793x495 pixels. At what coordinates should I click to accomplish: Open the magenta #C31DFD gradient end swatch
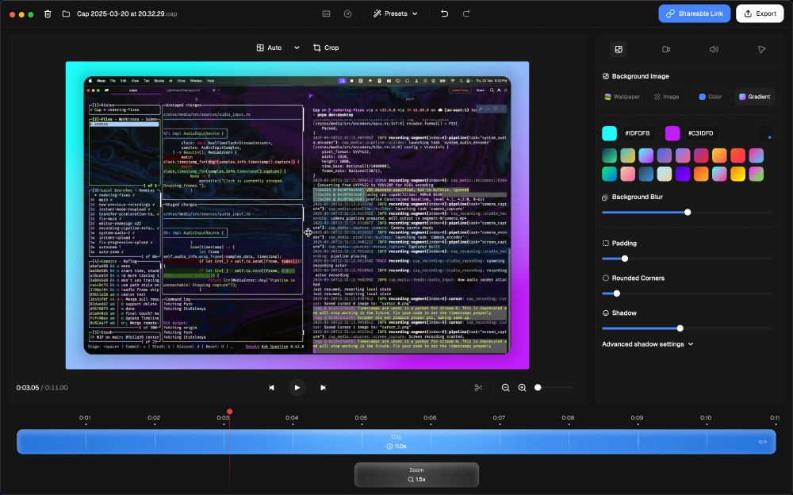pyautogui.click(x=672, y=133)
